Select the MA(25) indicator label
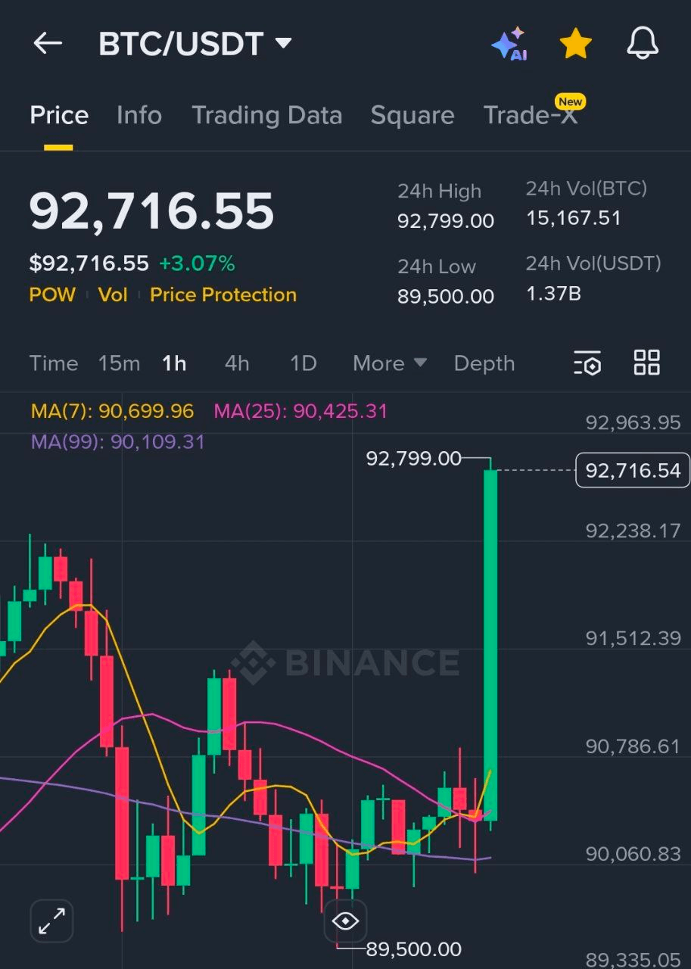The image size is (691, 969). point(300,411)
